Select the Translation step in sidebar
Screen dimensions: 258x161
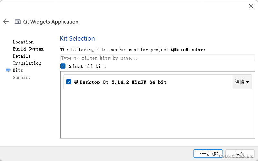(27, 63)
